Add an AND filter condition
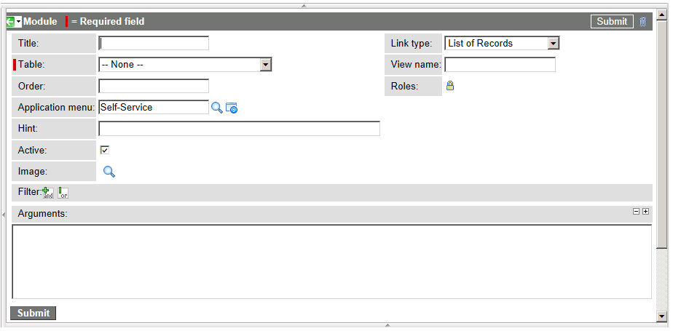The width and height of the screenshot is (673, 331). coord(48,193)
